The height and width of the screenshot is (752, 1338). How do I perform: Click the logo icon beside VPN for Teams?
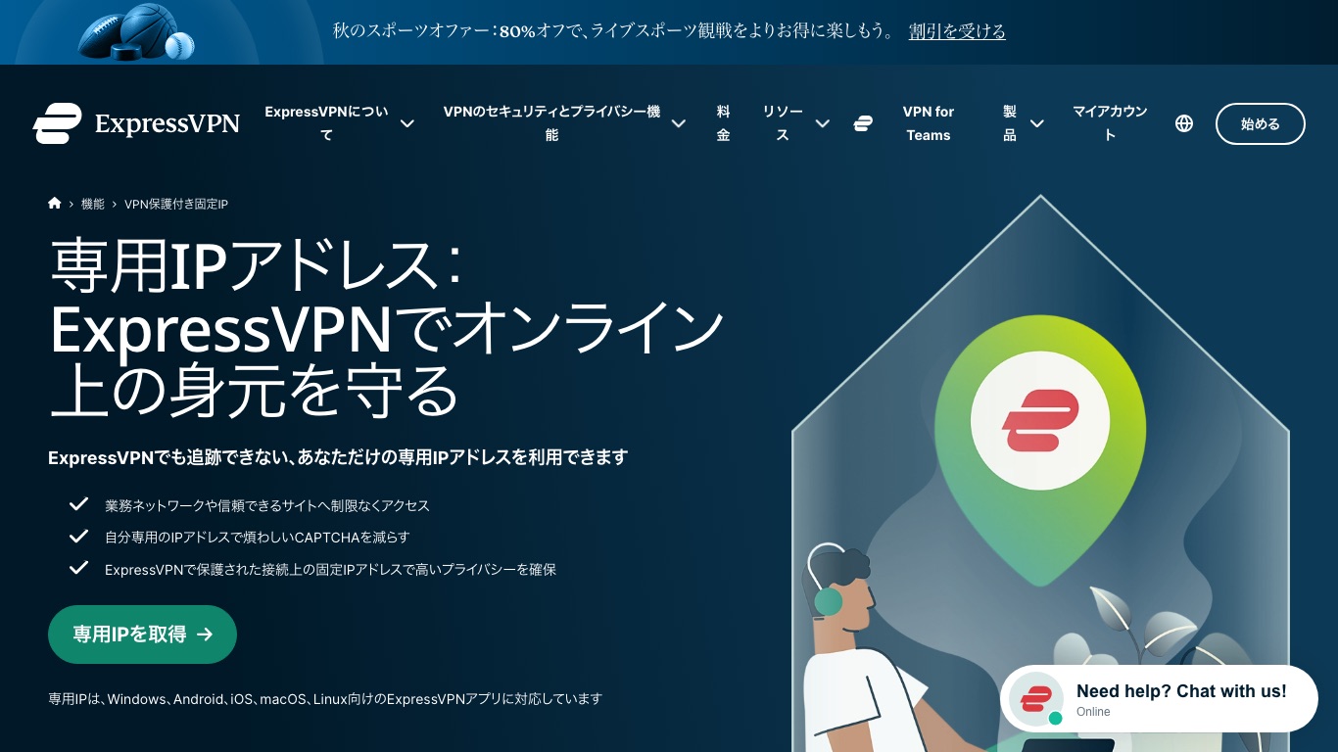pyautogui.click(x=863, y=123)
